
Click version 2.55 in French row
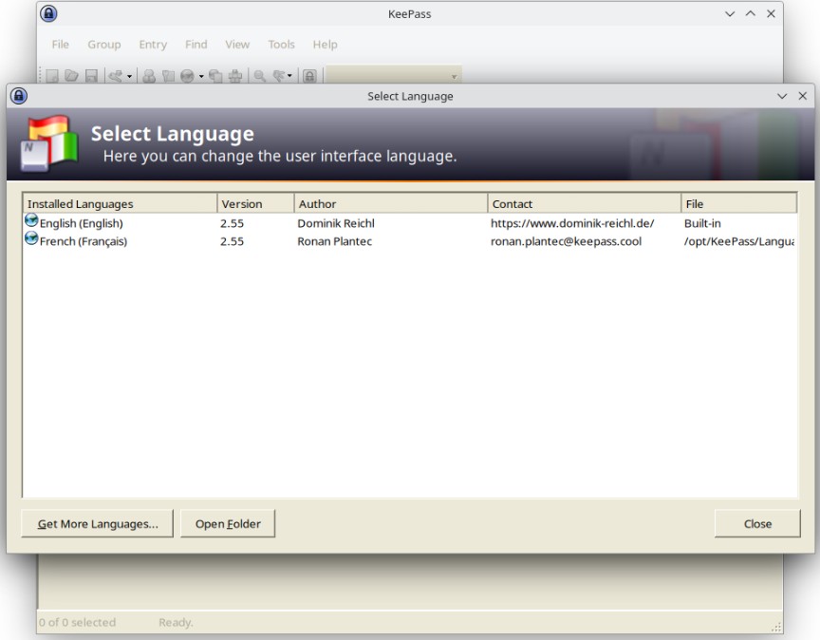pyautogui.click(x=233, y=241)
